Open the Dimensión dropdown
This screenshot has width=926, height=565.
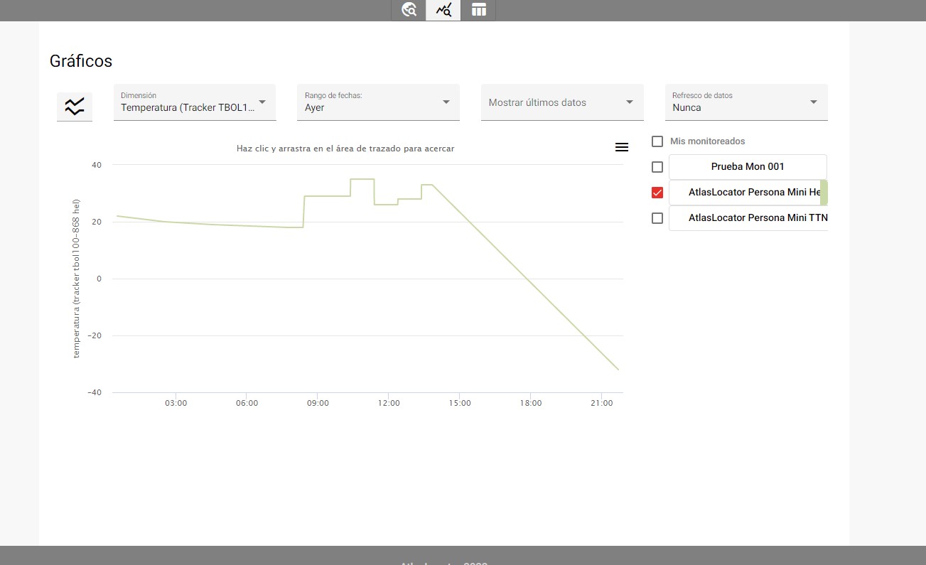(195, 102)
